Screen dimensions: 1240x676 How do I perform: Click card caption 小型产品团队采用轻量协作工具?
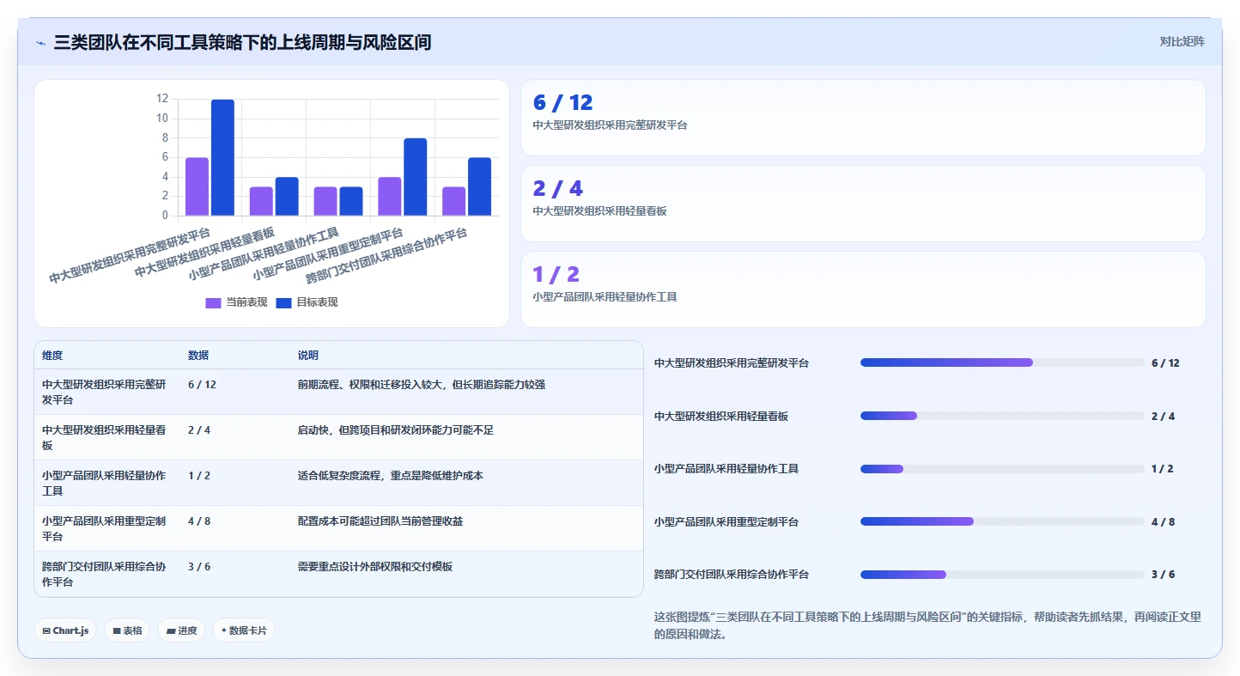[x=605, y=297]
